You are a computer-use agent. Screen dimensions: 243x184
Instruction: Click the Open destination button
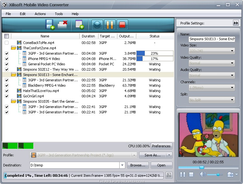[x=161, y=165]
